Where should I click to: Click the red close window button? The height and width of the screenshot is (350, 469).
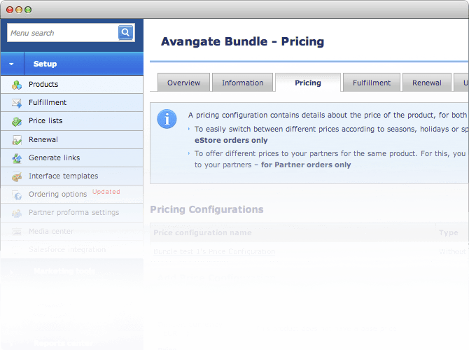pos(10,10)
